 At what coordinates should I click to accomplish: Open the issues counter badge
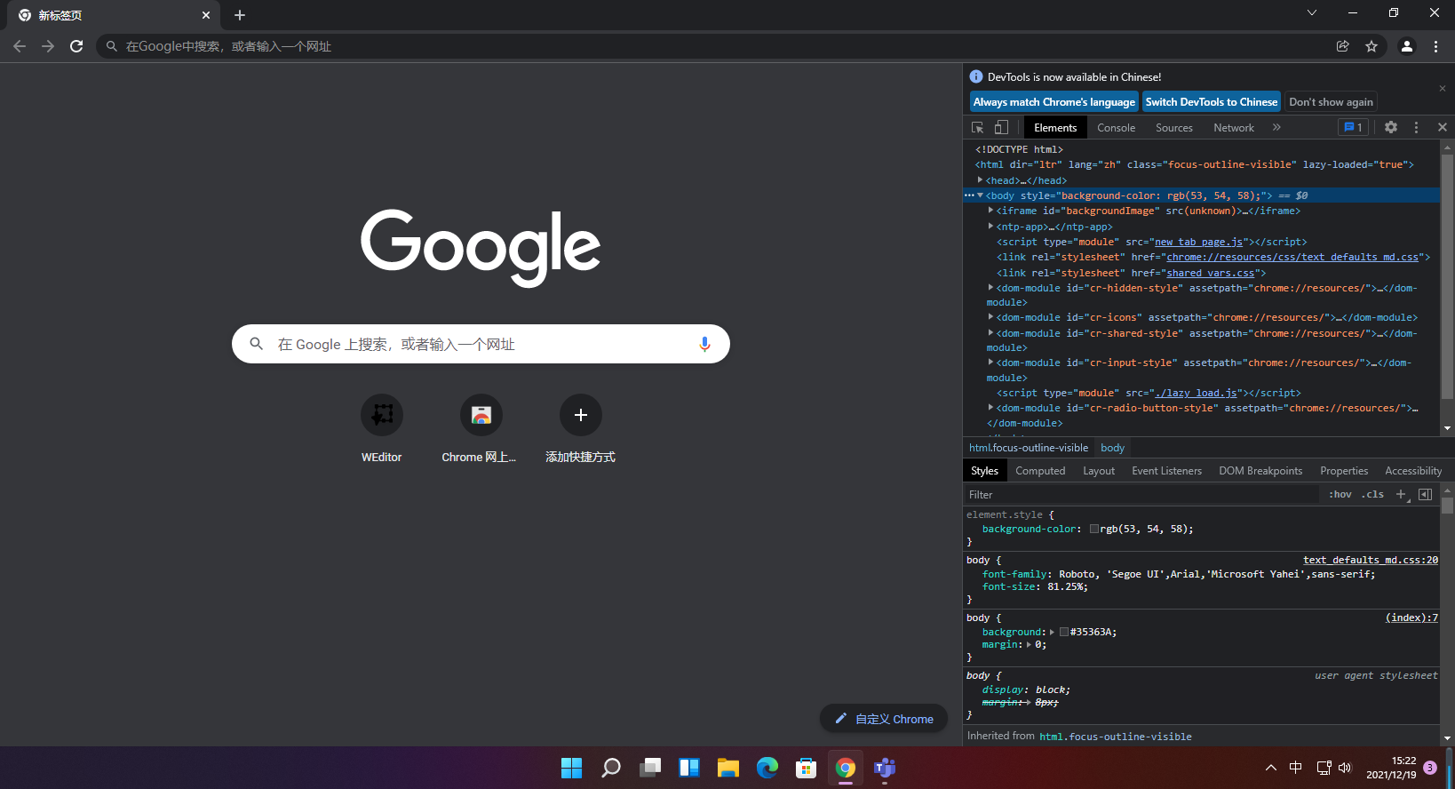pyautogui.click(x=1353, y=127)
